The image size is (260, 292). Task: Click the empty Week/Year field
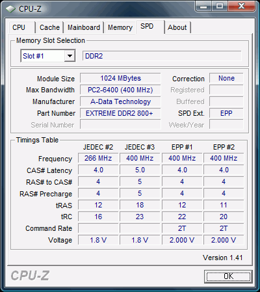pyautogui.click(x=226, y=125)
